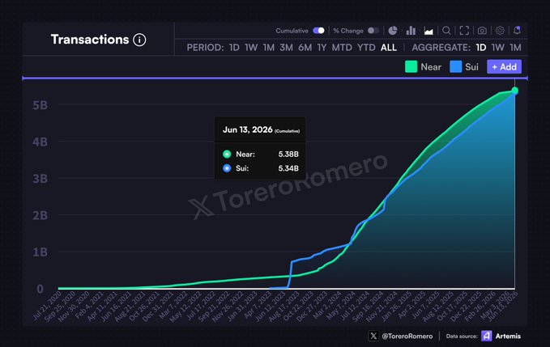Click the 3B y-axis label

pyautogui.click(x=40, y=179)
